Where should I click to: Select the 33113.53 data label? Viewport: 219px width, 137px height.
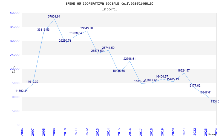43,30
